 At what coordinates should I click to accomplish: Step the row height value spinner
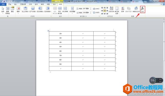(90, 8)
